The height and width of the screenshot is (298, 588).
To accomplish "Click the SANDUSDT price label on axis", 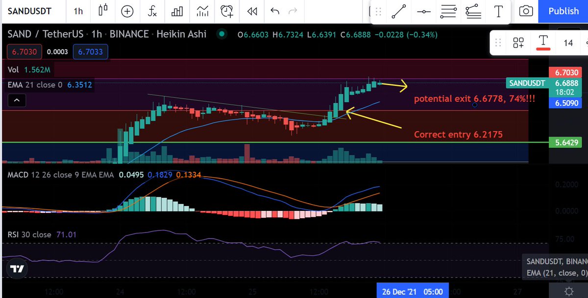I will coord(527,83).
